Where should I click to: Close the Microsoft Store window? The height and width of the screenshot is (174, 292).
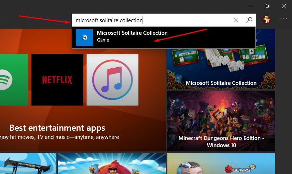284,6
